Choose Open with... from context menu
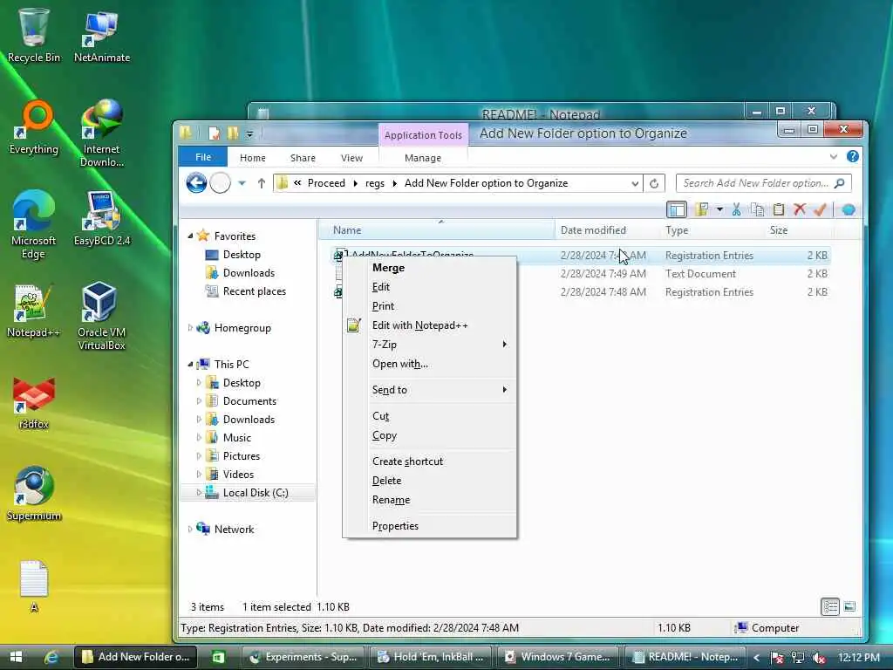893x670 pixels. click(429, 364)
